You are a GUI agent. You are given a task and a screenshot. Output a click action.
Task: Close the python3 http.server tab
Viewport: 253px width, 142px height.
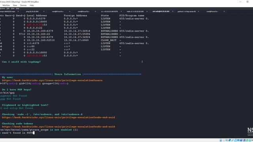click(x=198, y=11)
